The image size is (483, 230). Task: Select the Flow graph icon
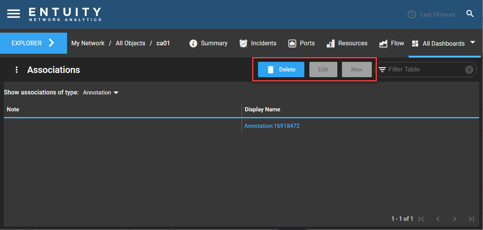coord(383,43)
